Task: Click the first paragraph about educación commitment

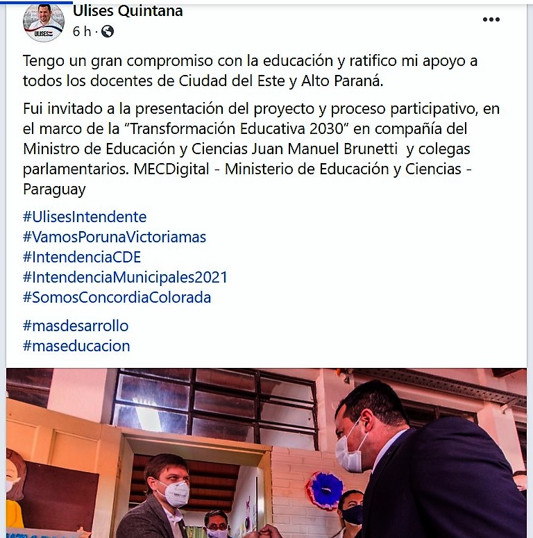Action: click(x=250, y=71)
